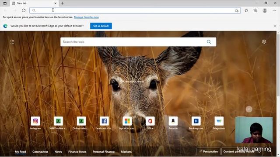
Task: Open the Facebook quick link
Action: coord(104,123)
